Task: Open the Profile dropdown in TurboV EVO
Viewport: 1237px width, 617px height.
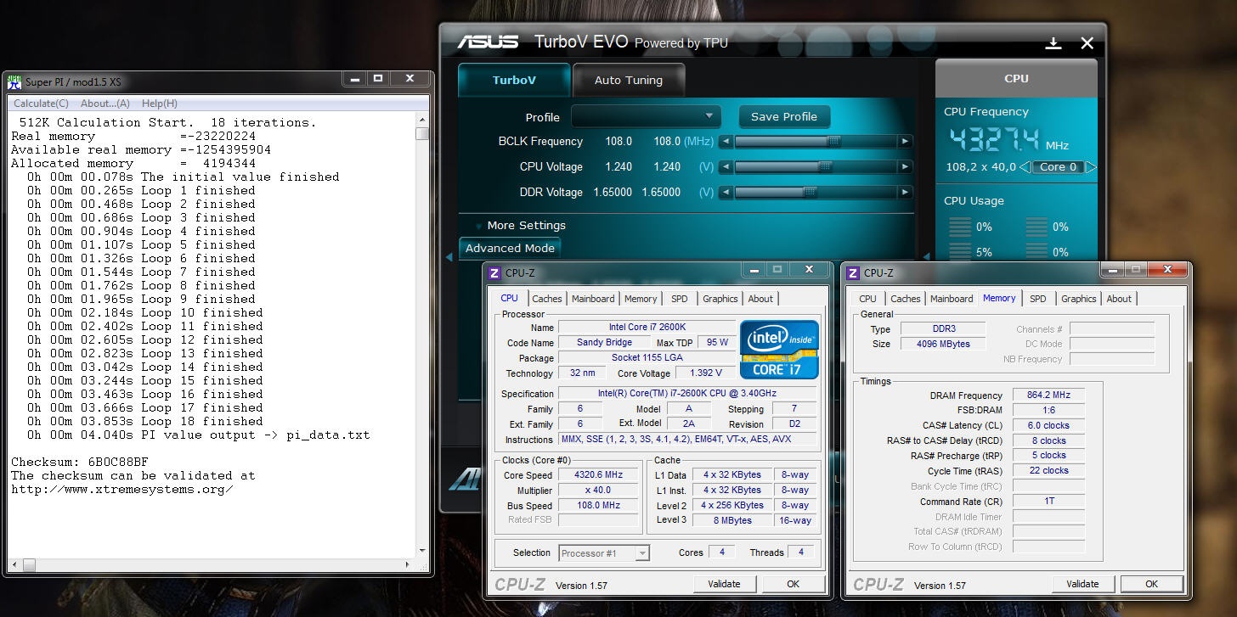Action: click(x=646, y=116)
